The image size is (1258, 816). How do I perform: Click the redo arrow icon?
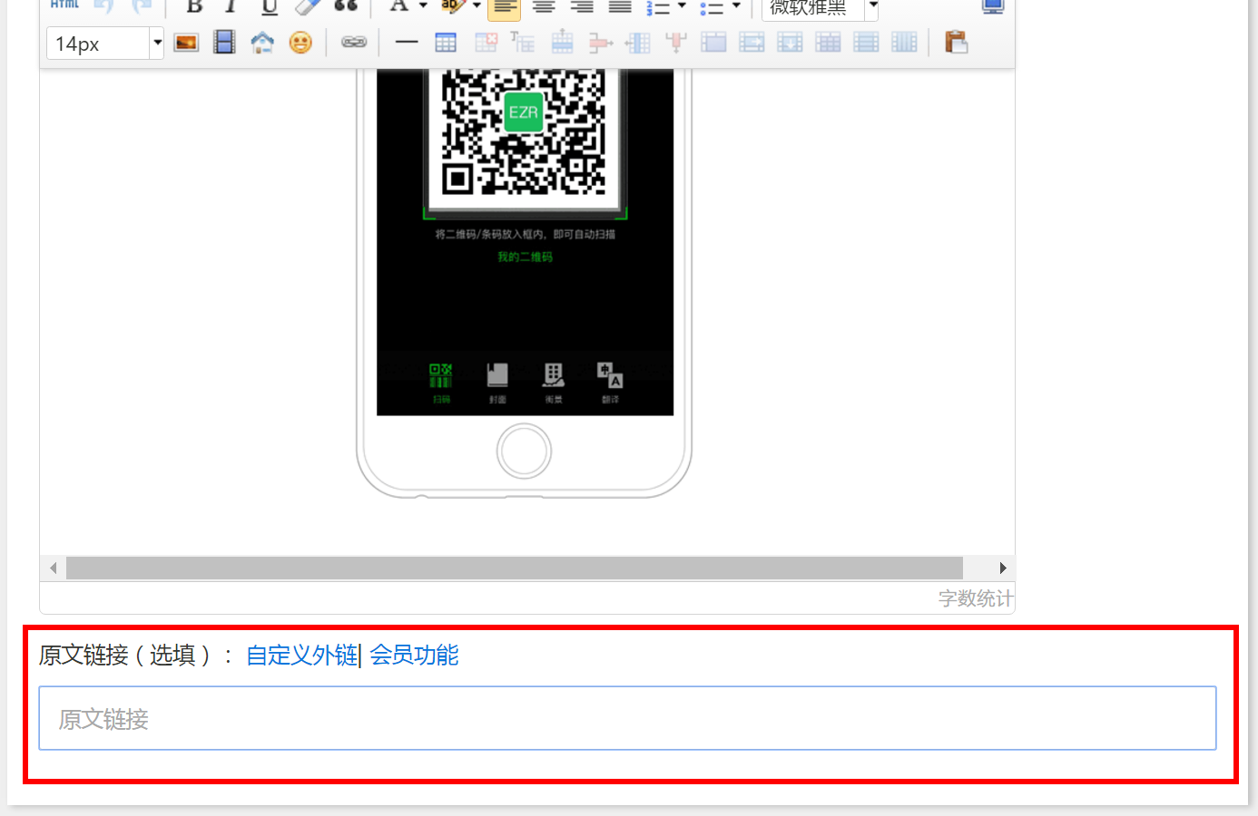[142, 5]
